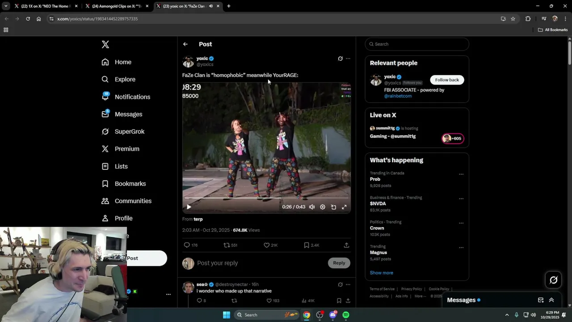
Task: Open more options on yoxic's post
Action: 348,59
